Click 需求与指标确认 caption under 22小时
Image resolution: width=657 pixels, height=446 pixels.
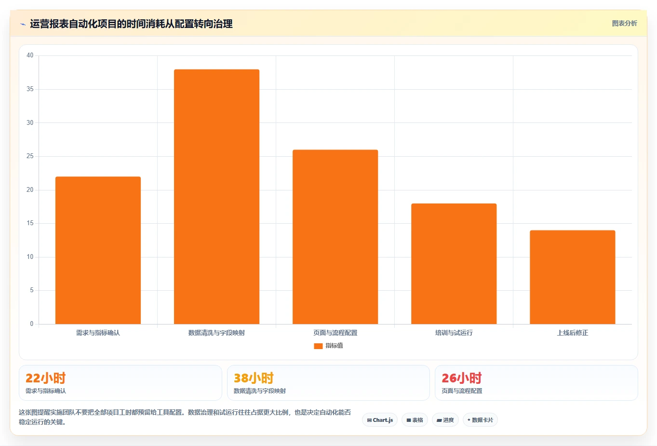click(46, 391)
